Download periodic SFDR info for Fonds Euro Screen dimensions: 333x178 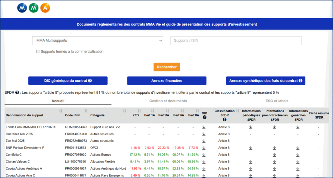tap(251, 127)
